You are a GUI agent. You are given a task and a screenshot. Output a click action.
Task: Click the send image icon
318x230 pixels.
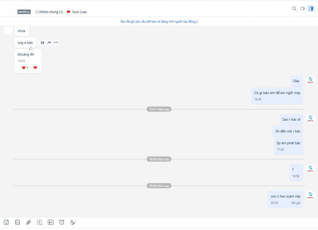coord(17,222)
